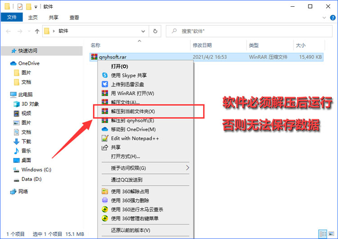The image size is (338, 239).
Task: Choose 解压到 qnyhsoft\(E)
Action: (x=146, y=120)
